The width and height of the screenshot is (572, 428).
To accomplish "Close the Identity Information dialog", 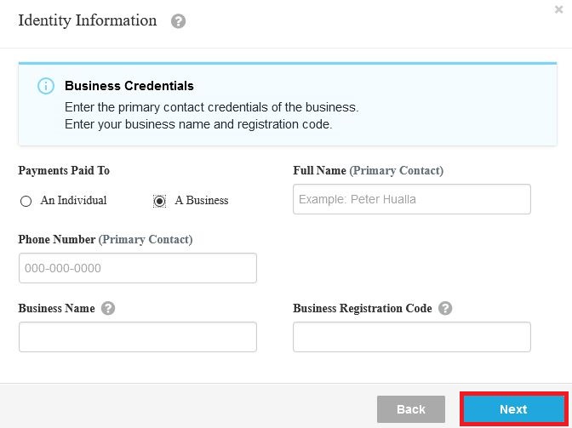I will 558,9.
